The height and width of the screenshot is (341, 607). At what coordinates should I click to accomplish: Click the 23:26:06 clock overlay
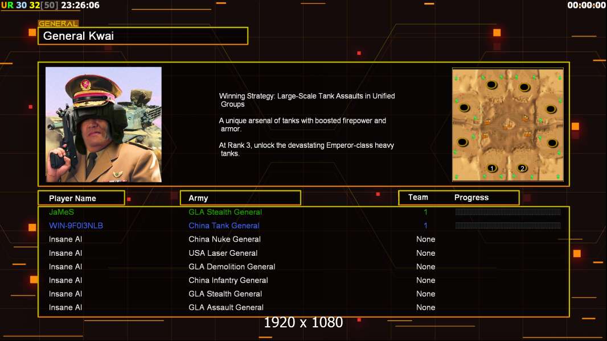[x=80, y=5]
